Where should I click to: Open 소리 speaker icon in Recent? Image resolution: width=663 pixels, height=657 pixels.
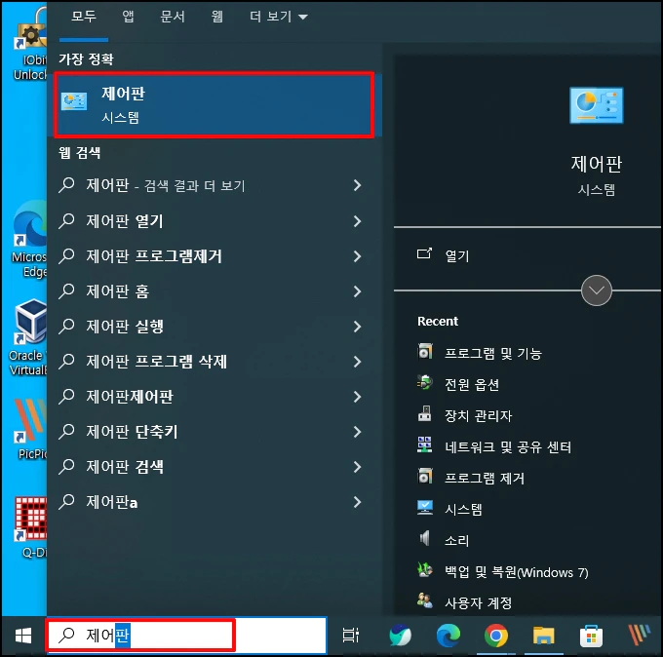[x=425, y=539]
